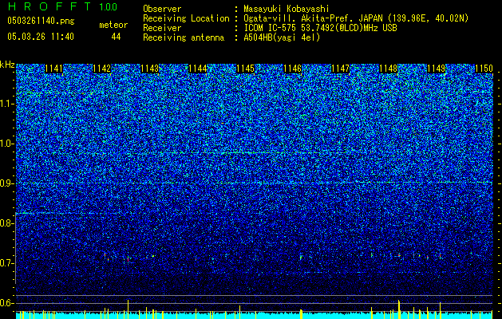Click the 0.7 kHz axis label
Image resolution: width=502 pixels, height=319 pixels.
pyautogui.click(x=6, y=263)
